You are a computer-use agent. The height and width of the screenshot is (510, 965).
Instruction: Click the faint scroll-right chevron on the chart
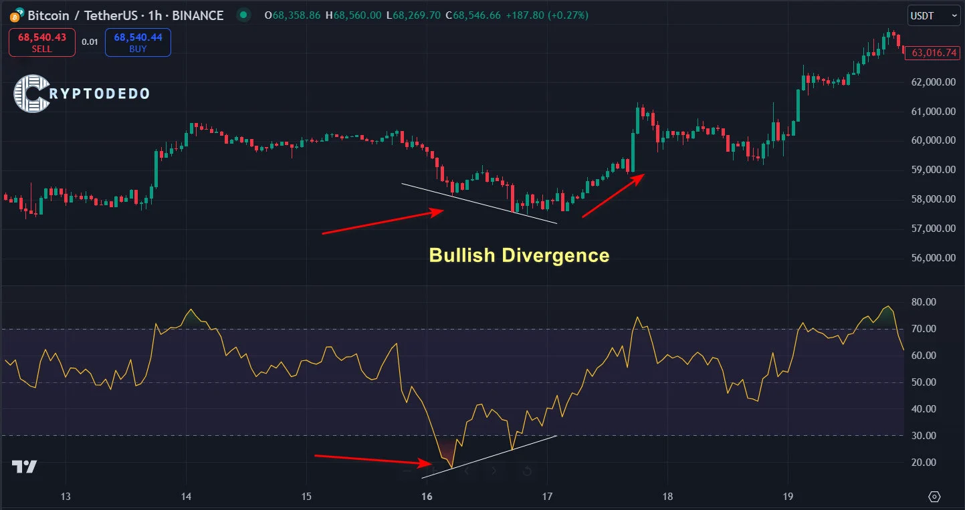pyautogui.click(x=495, y=471)
